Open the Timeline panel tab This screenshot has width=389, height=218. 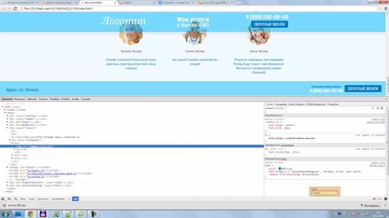pos(55,99)
